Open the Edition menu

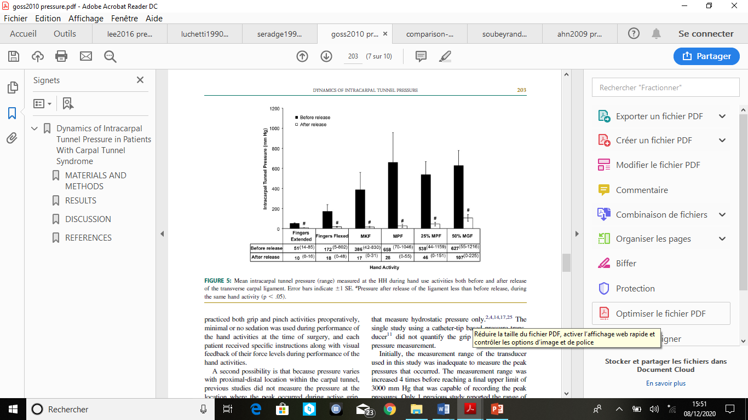[48, 18]
